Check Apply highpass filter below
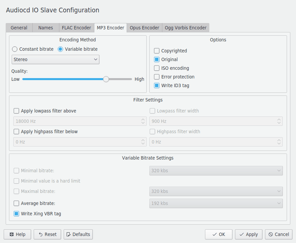296x243 pixels. 16,132
